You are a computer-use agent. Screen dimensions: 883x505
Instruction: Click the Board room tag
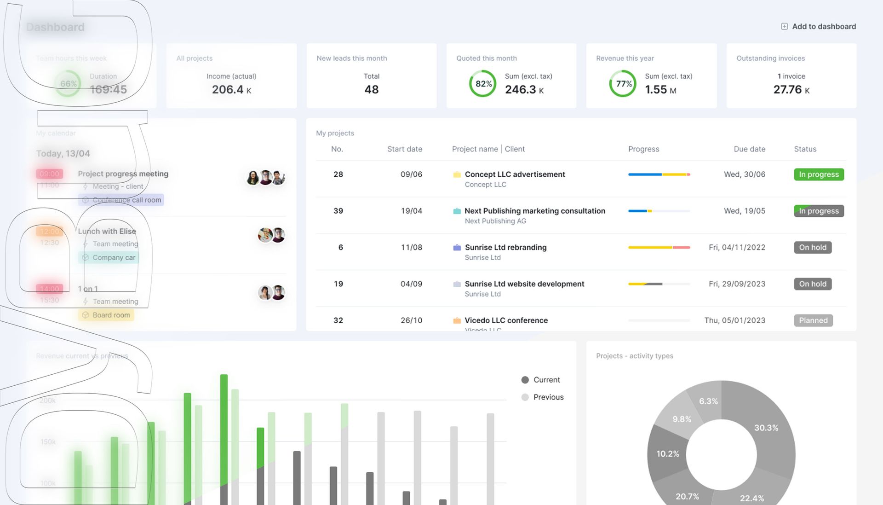(x=106, y=315)
